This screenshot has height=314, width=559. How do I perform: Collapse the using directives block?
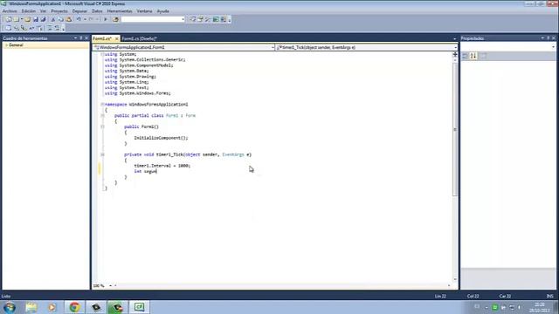pyautogui.click(x=102, y=54)
